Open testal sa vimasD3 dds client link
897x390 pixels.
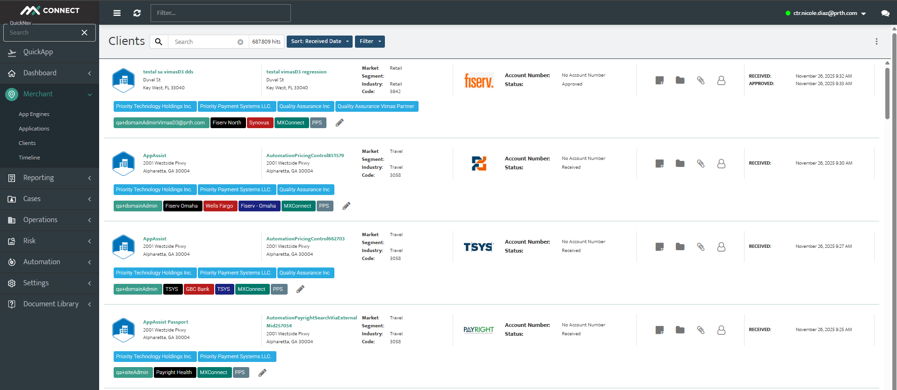click(168, 72)
